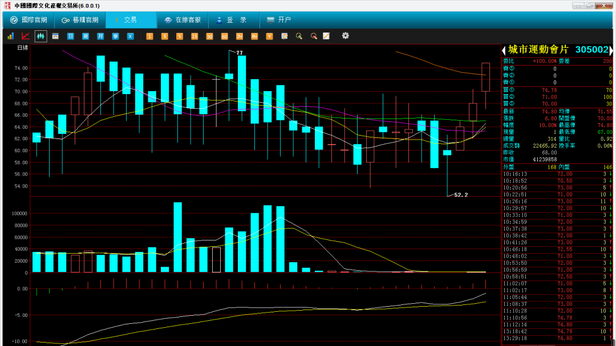This screenshot has height=346, width=616.
Task: Open the 在線客服 tab
Action: [183, 19]
